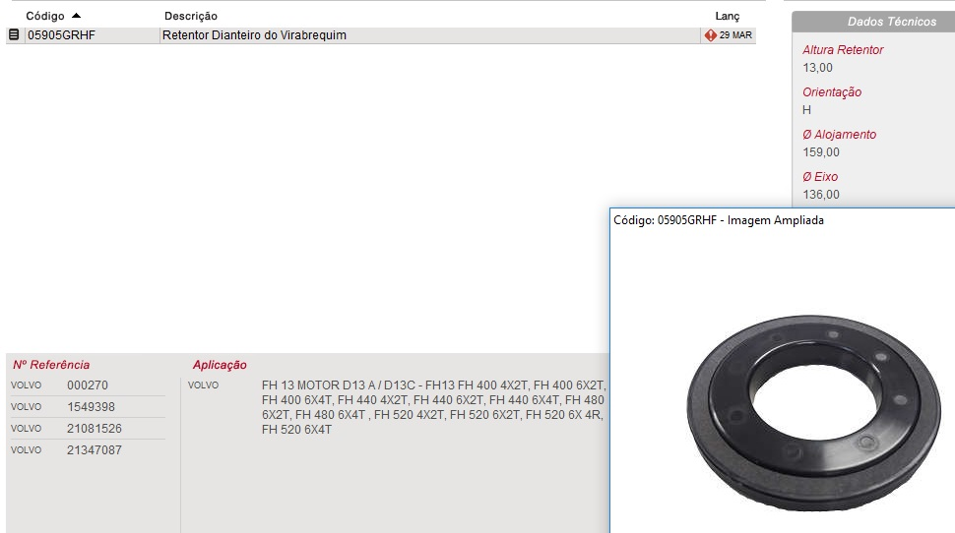This screenshot has width=955, height=533.
Task: Toggle the Código column sort arrow
Action: point(76,15)
